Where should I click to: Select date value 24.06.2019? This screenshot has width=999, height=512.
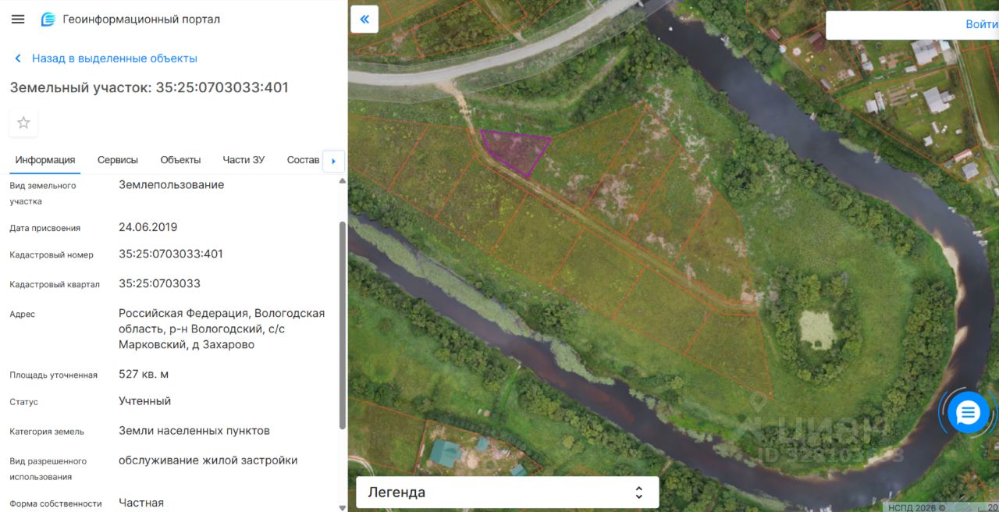click(148, 227)
